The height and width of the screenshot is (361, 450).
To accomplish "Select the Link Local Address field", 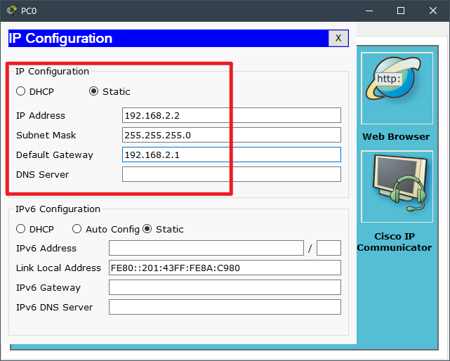I will click(x=224, y=268).
